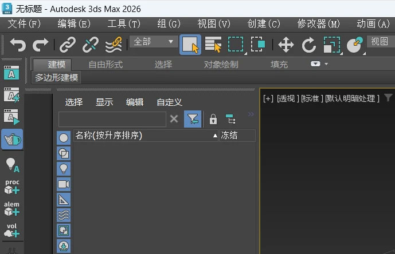
Task: Open the 视图 reference coordinate dropdown
Action: click(x=381, y=42)
